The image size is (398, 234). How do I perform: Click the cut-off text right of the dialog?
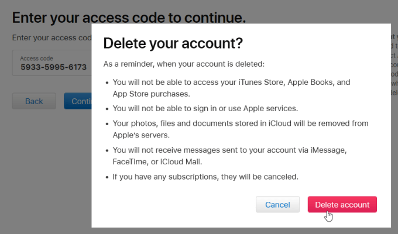click(394, 64)
